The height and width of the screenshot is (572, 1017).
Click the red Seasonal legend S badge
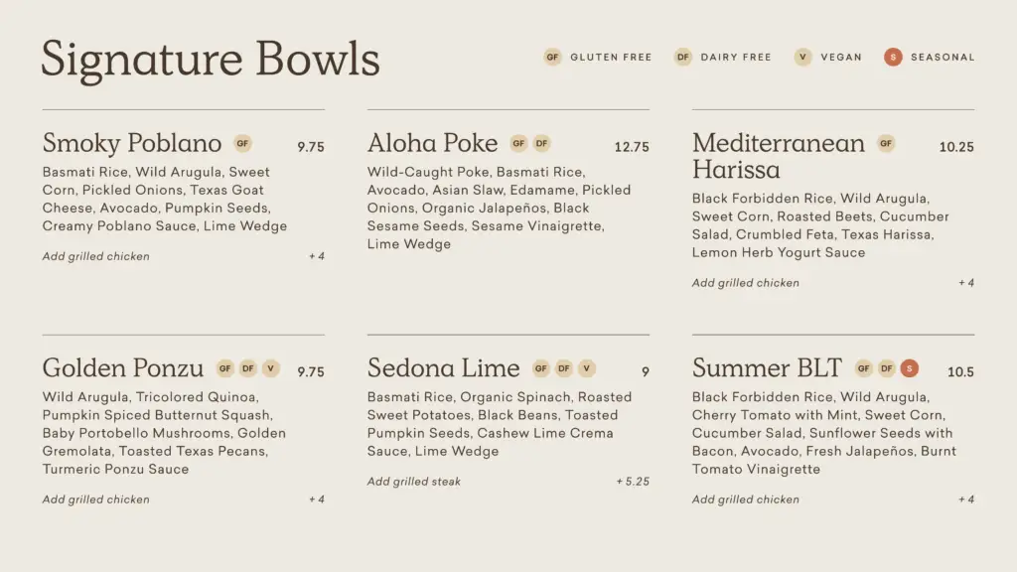(x=893, y=57)
